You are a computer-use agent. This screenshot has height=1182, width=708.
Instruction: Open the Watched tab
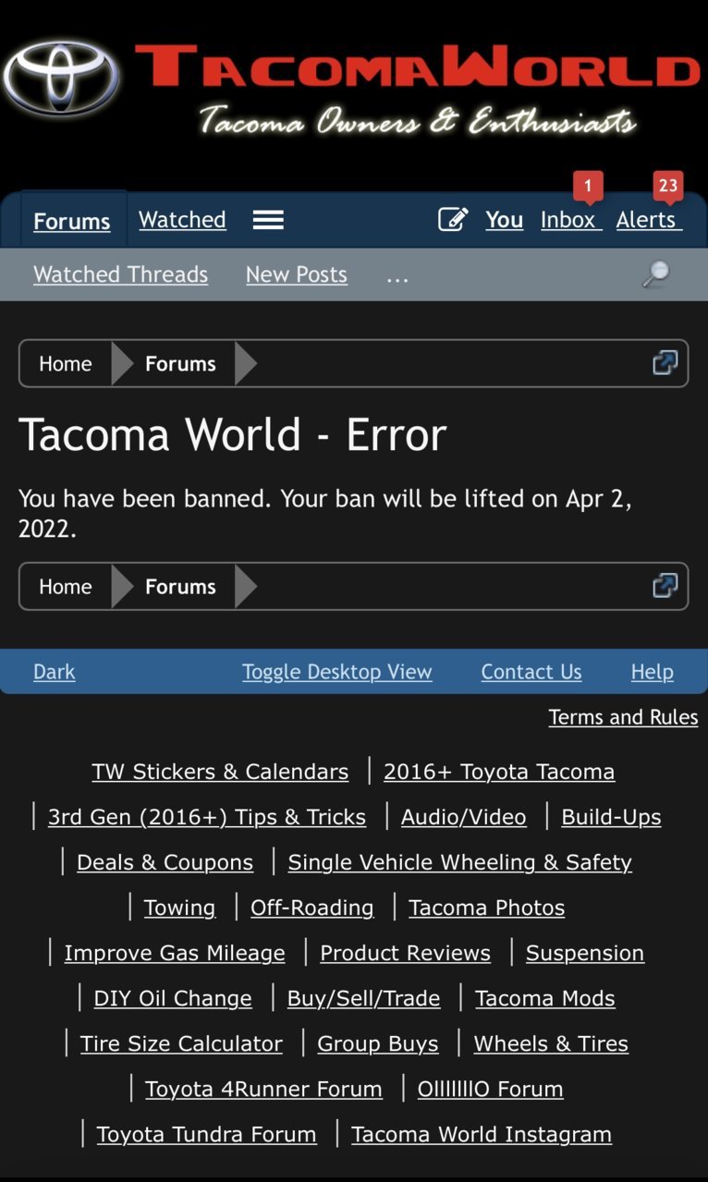(182, 220)
